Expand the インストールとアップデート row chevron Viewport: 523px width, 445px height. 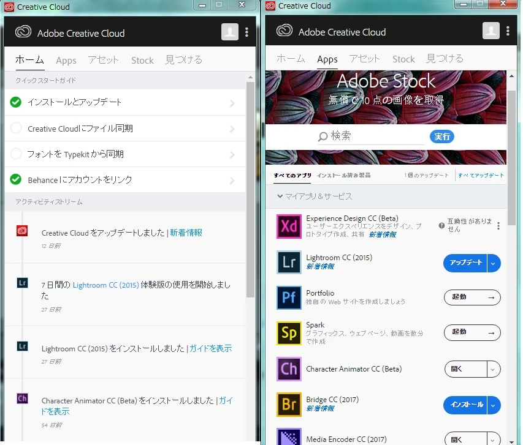pos(232,103)
